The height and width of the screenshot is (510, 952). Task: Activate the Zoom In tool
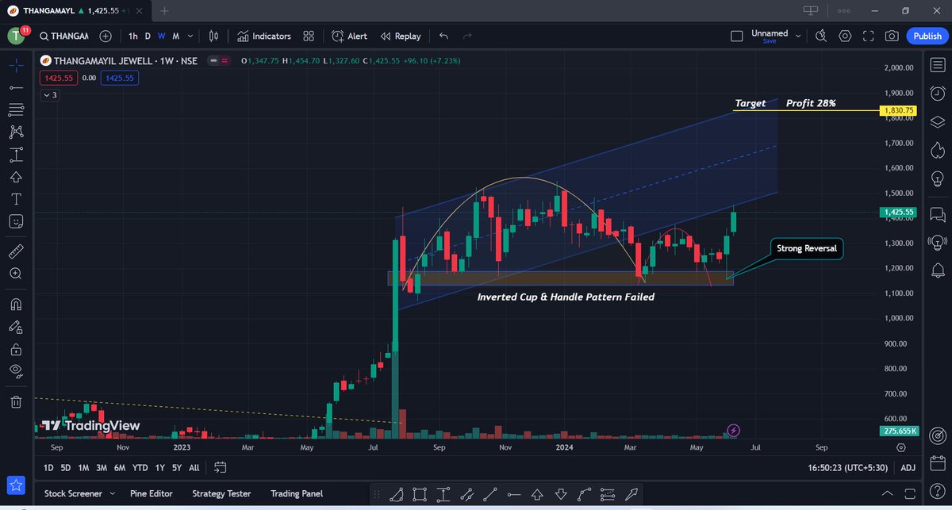coord(16,274)
